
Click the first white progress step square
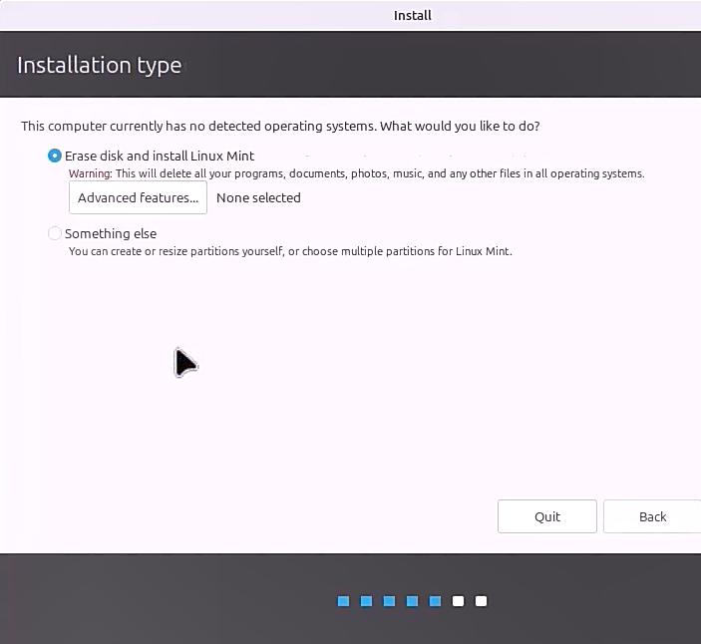(459, 601)
